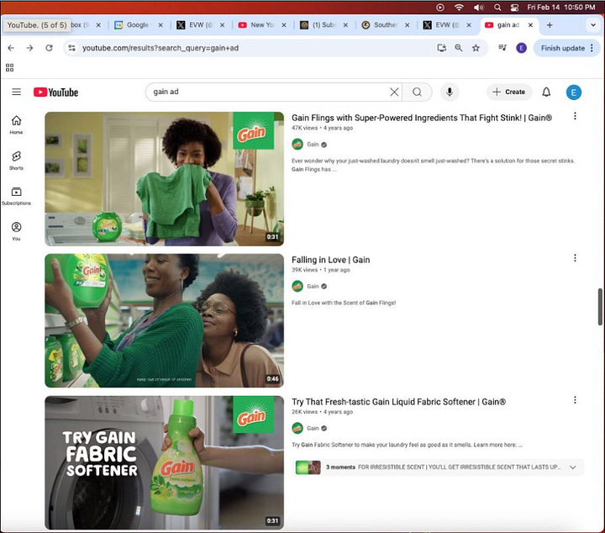Open the You section in sidebar

click(x=16, y=231)
